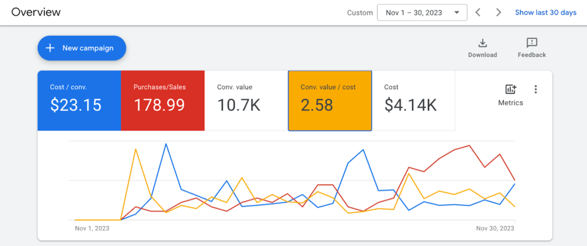Screen dimensions: 587x246
Task: Open the Custom date range label
Action: (360, 13)
